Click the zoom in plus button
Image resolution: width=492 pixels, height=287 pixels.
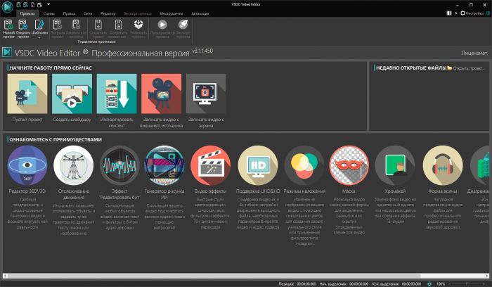coord(485,284)
